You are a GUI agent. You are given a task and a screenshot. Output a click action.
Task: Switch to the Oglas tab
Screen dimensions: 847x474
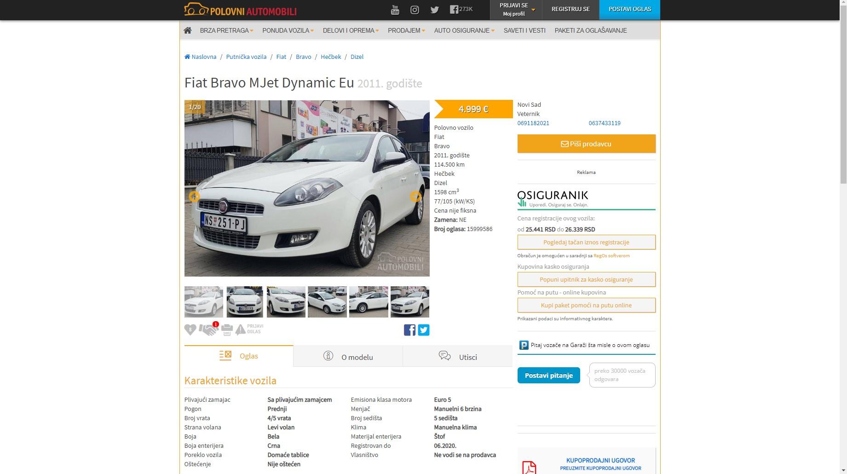pos(239,356)
